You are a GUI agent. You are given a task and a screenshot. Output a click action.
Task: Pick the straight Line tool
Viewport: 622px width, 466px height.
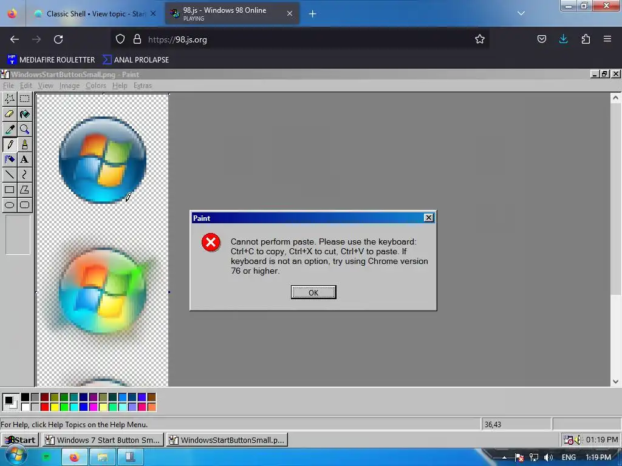[x=10, y=174]
